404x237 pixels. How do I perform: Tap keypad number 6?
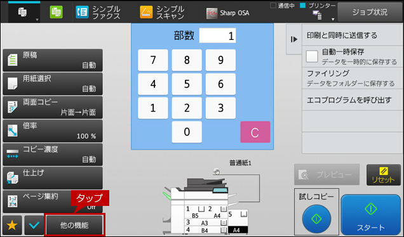point(220,84)
